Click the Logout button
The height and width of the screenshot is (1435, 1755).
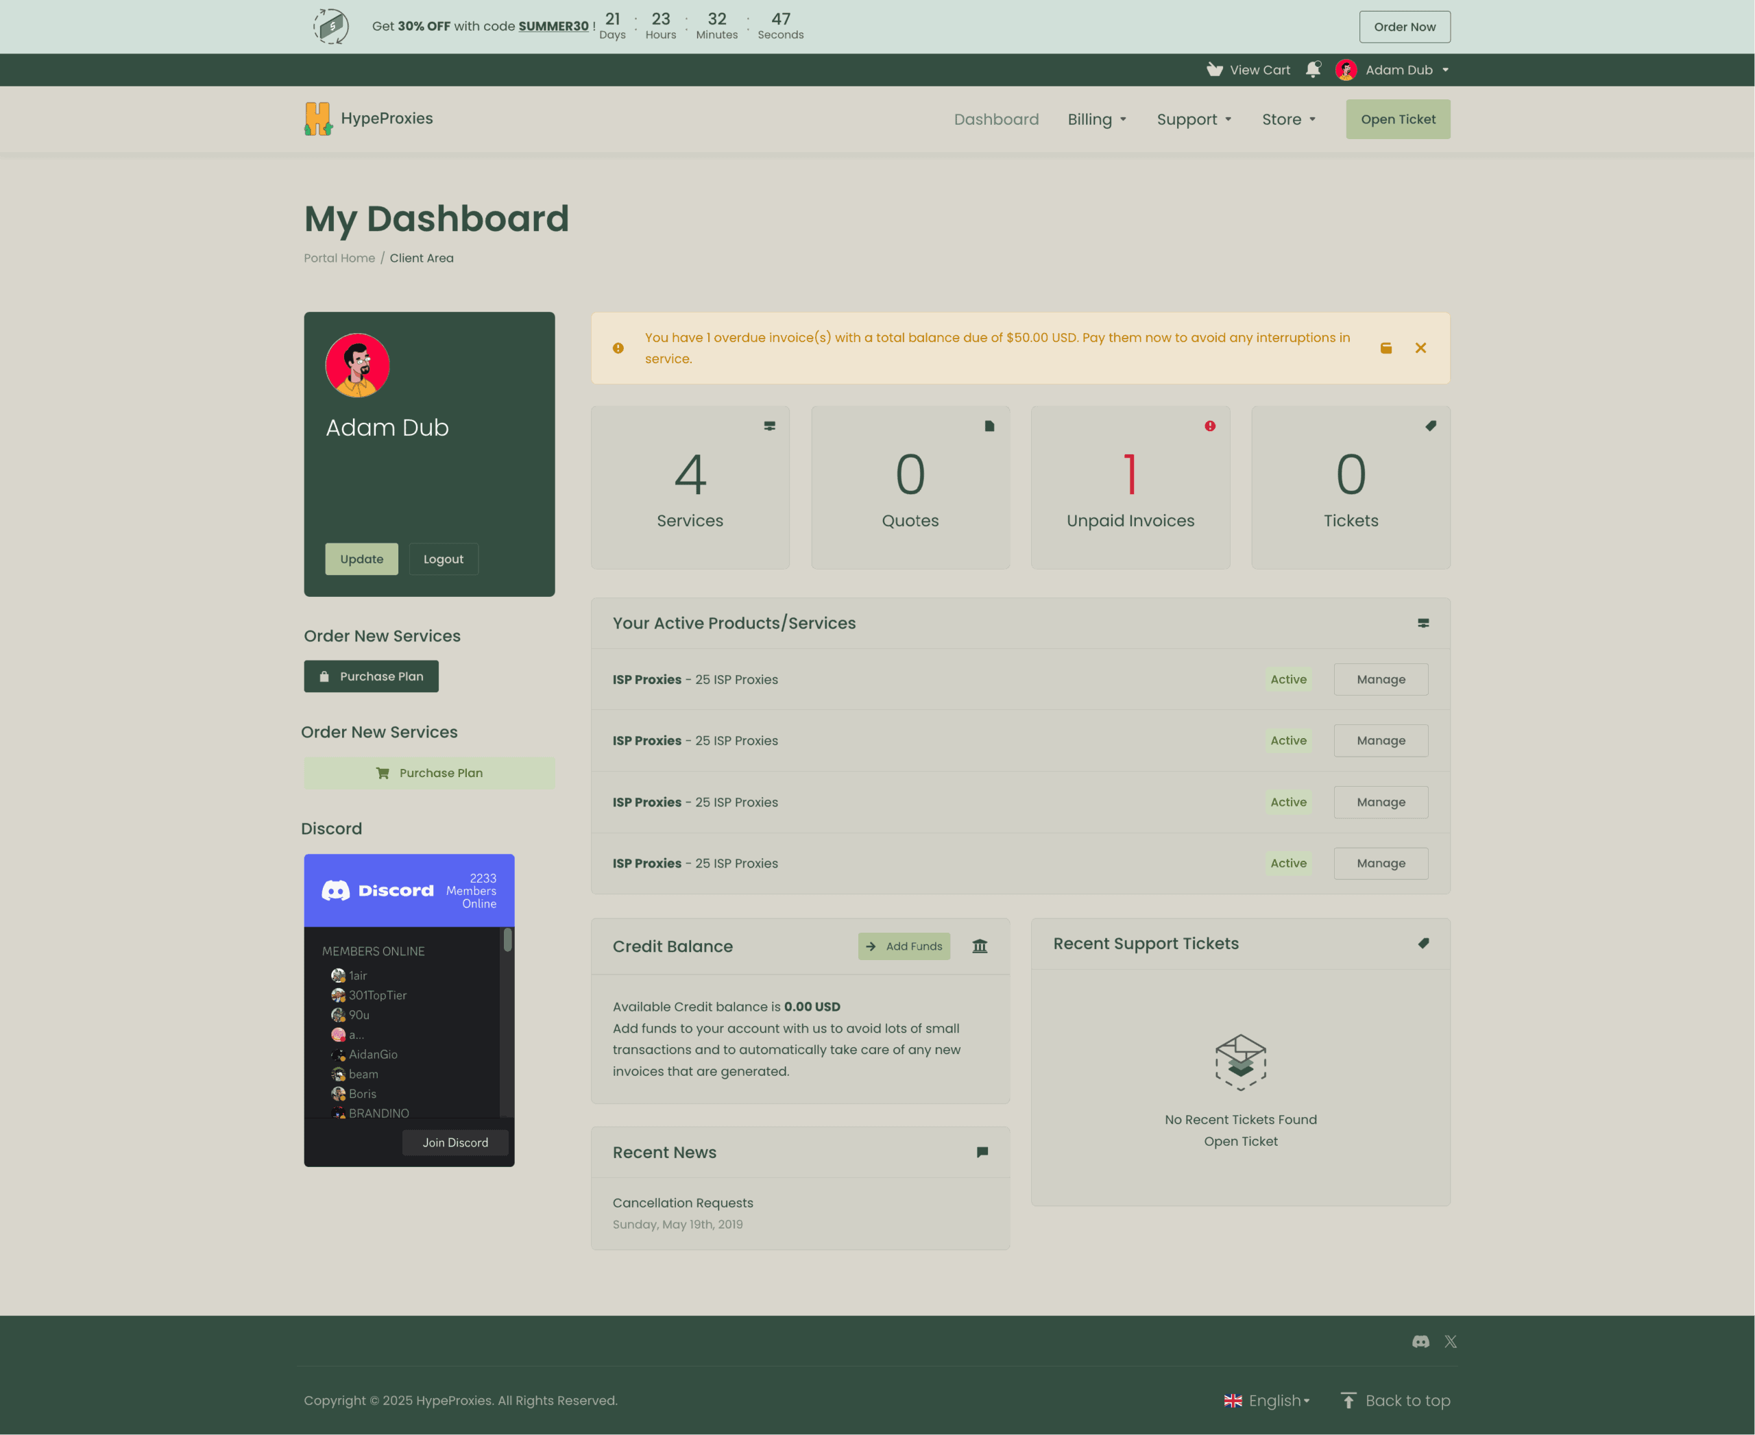[444, 559]
